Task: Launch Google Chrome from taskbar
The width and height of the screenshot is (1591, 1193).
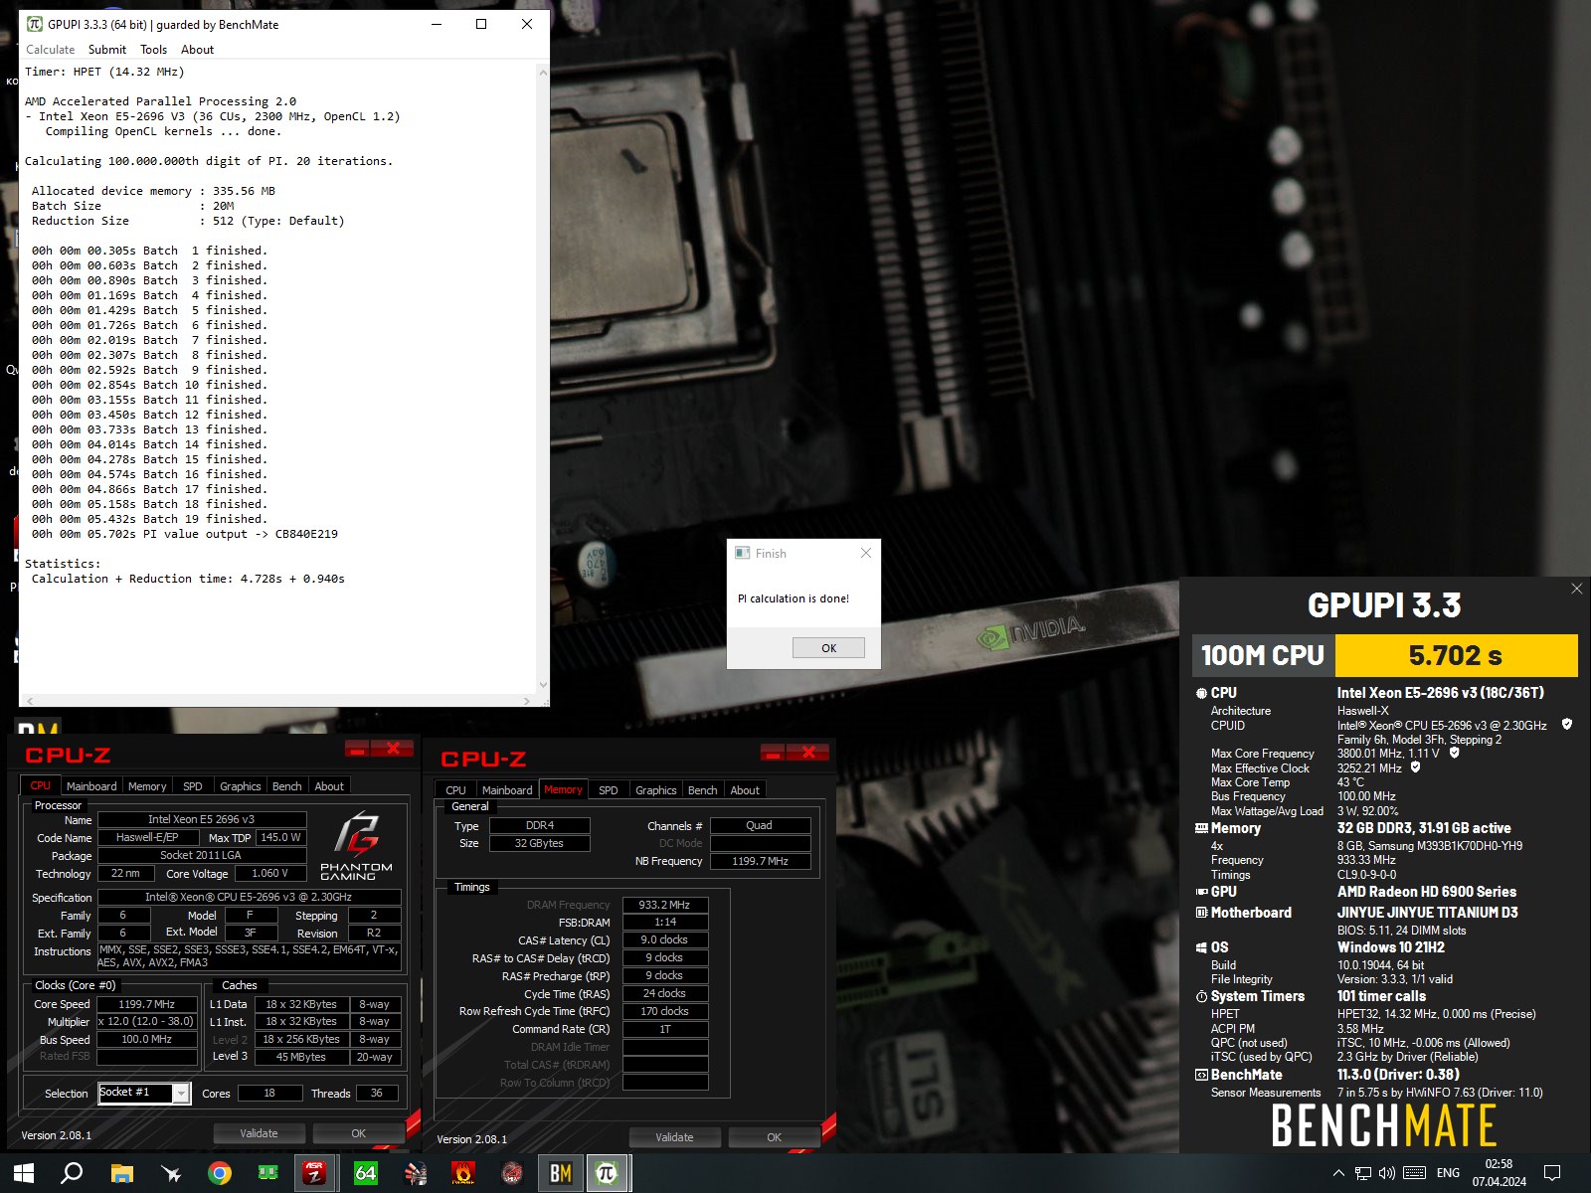Action: [x=220, y=1173]
